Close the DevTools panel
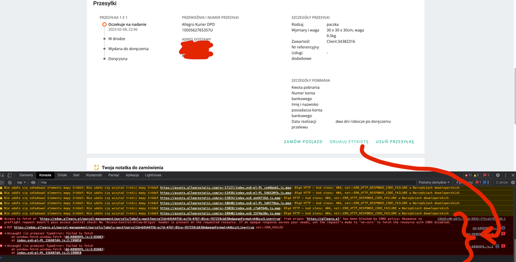516x262 pixels. (x=512, y=175)
